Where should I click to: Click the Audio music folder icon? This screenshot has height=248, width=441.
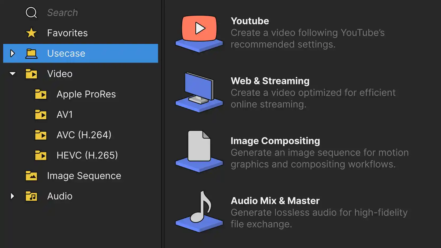click(31, 196)
